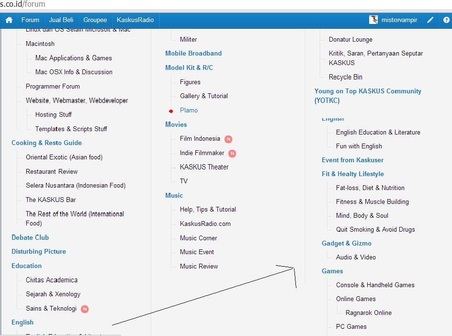Select English Education & Literature
The height and width of the screenshot is (336, 452).
point(378,132)
